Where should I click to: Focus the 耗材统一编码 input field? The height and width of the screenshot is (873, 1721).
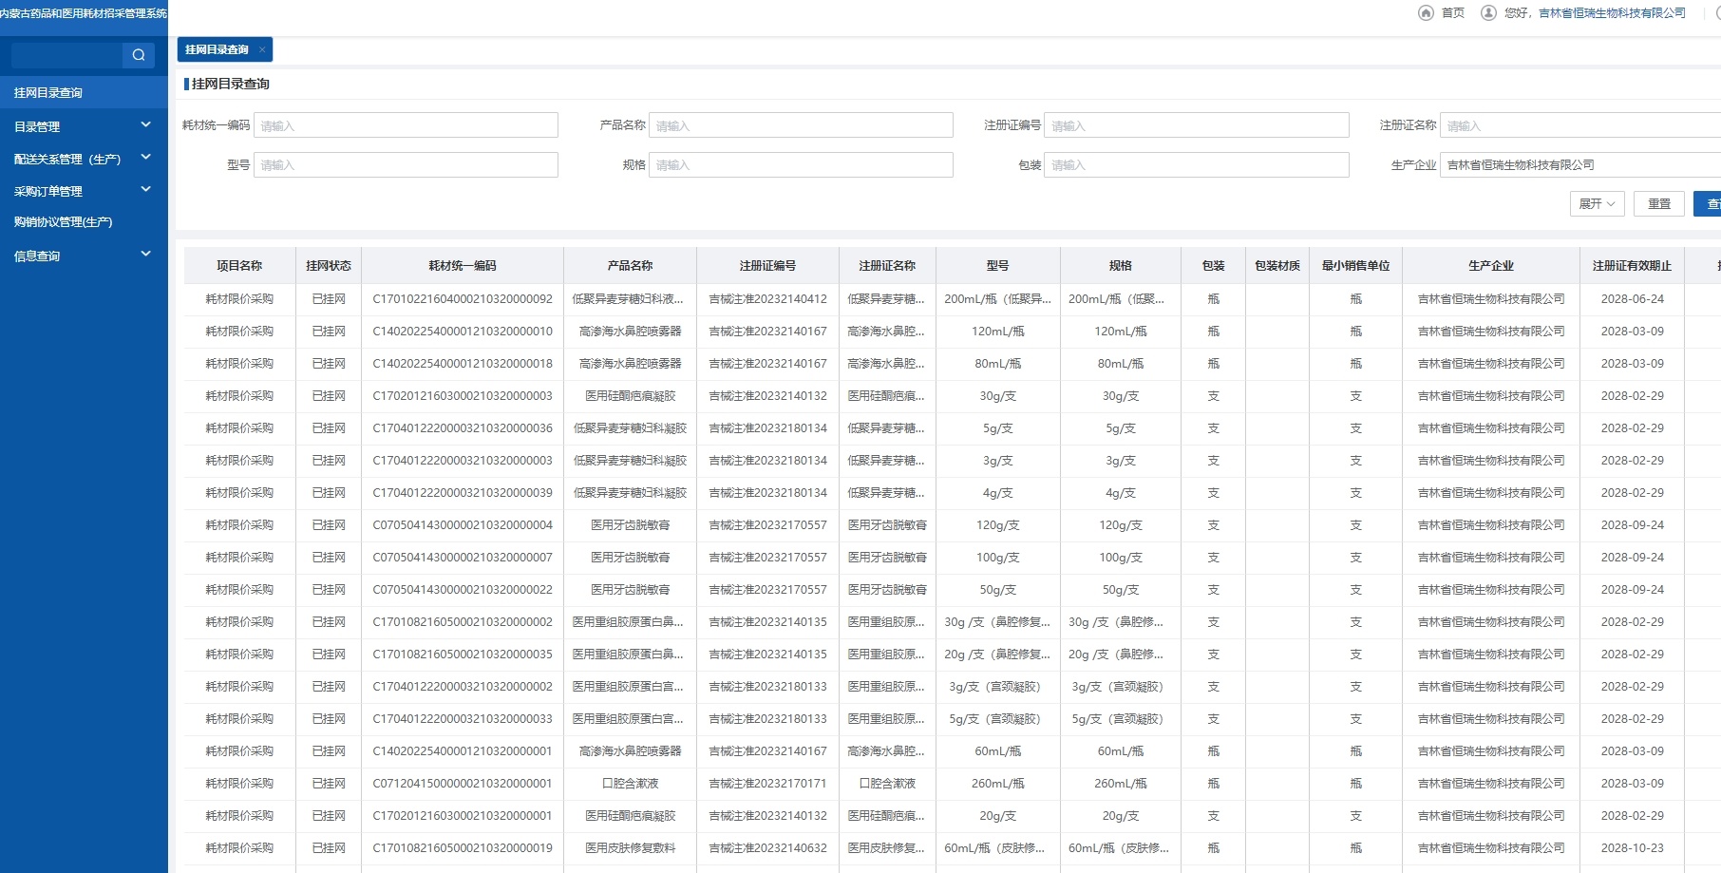(x=406, y=125)
